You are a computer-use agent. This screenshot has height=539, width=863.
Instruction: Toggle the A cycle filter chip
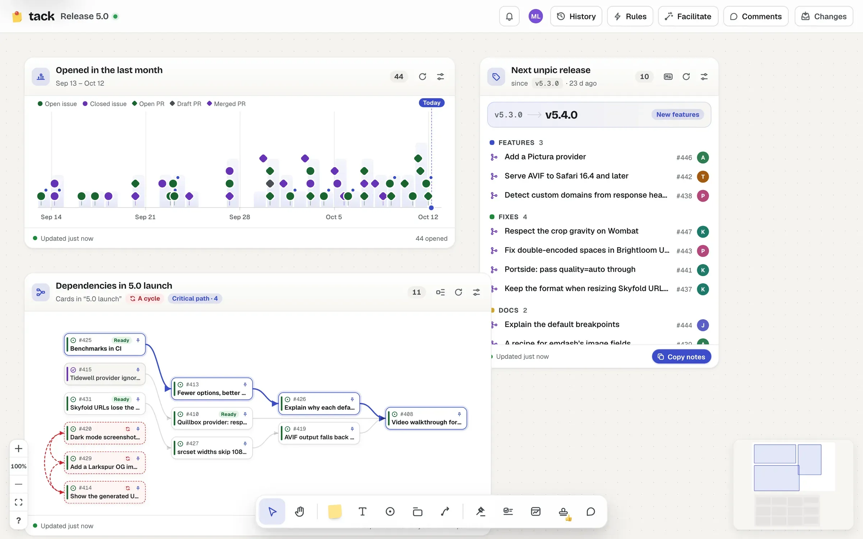(x=145, y=299)
